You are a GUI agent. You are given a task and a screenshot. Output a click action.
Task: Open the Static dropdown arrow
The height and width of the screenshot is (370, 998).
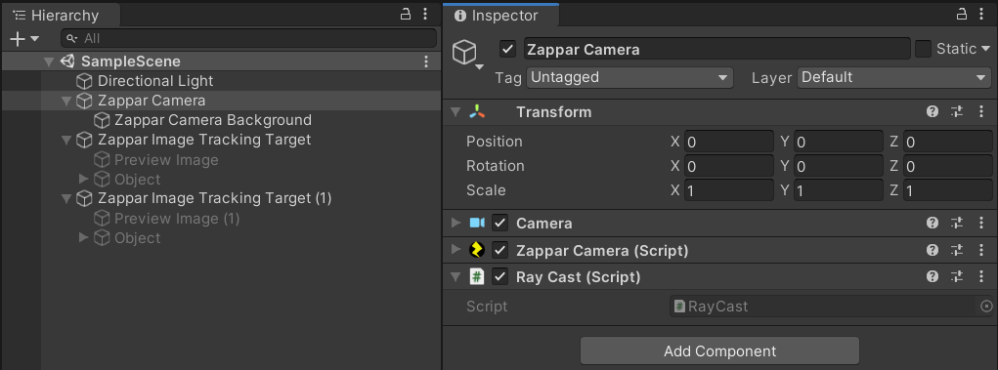pos(985,49)
